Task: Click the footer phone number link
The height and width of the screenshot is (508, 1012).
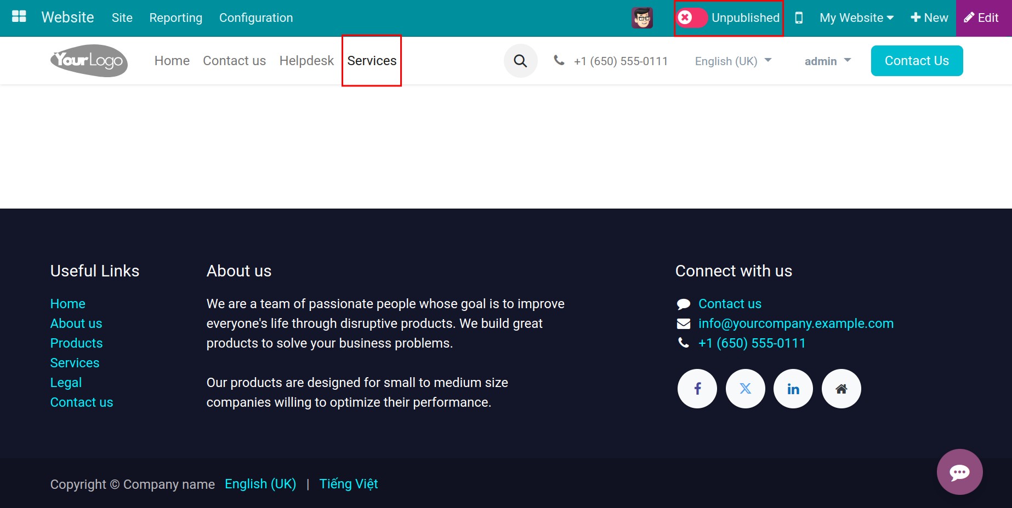Action: coord(752,343)
